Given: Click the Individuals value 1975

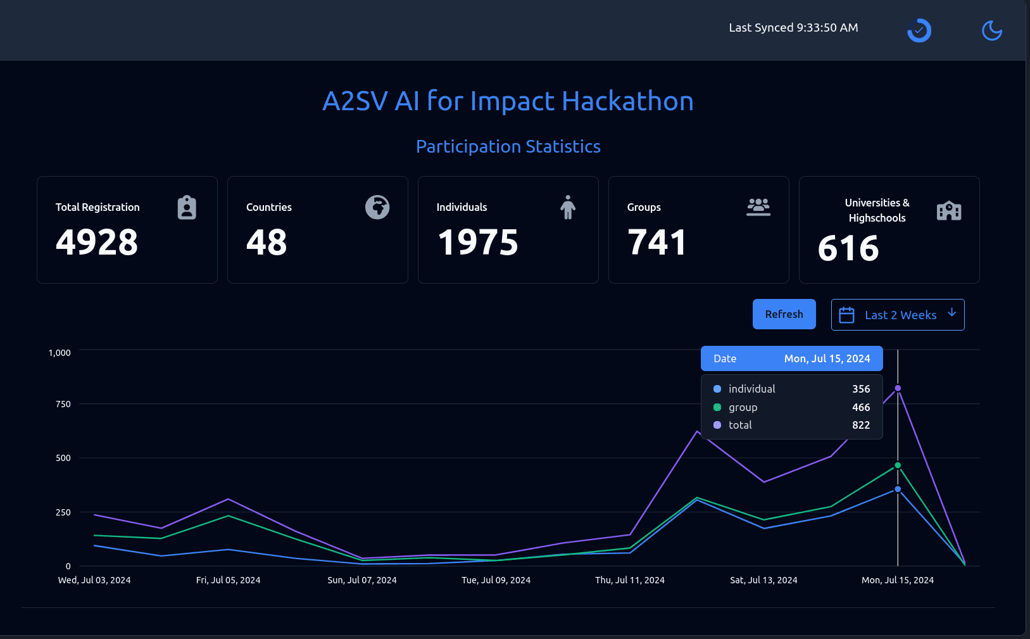Looking at the screenshot, I should 478,243.
